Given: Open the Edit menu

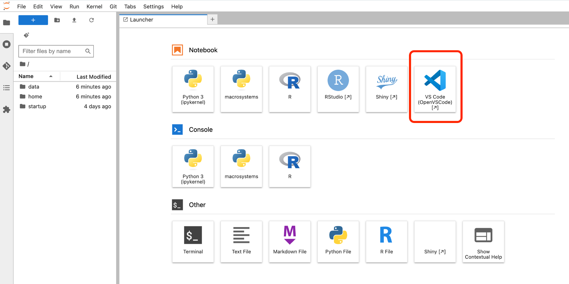Looking at the screenshot, I should pyautogui.click(x=38, y=6).
